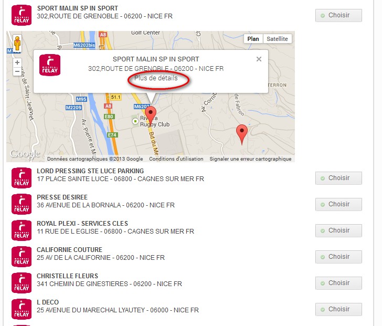Choose CALIFORNIE COUTURE relay point
Image resolution: width=382 pixels, height=326 pixels.
338,257
